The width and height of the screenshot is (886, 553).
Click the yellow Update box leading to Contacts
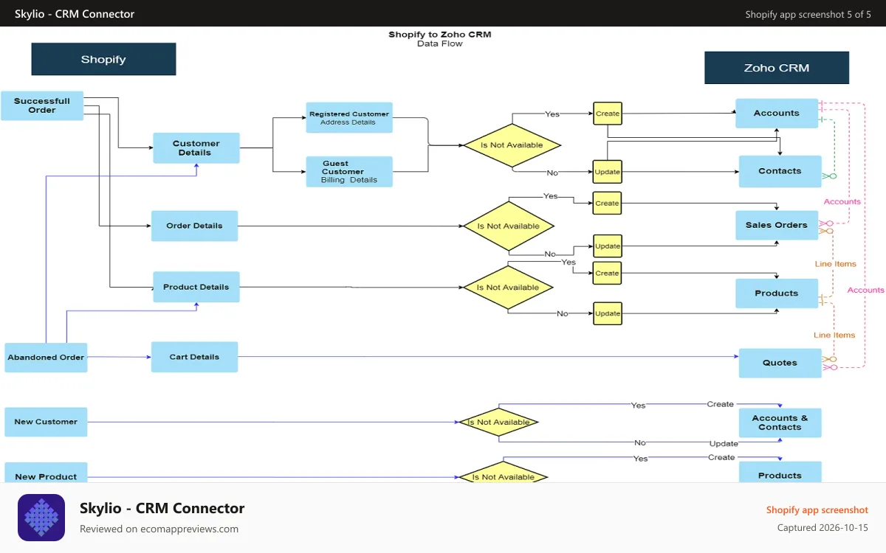608,172
